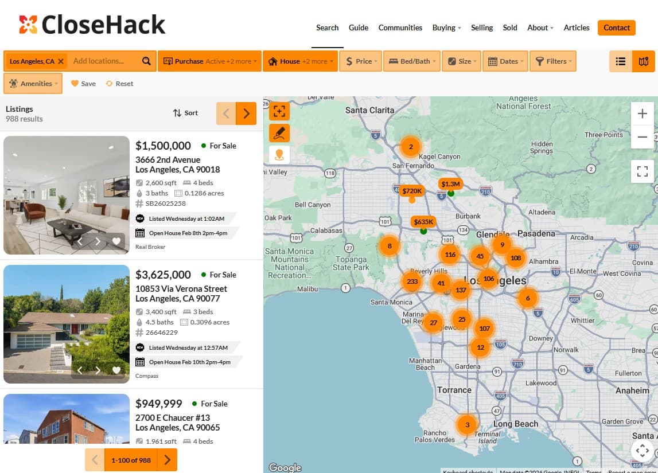Open the Price dropdown filter
Screen dimensions: 658x473
point(361,61)
